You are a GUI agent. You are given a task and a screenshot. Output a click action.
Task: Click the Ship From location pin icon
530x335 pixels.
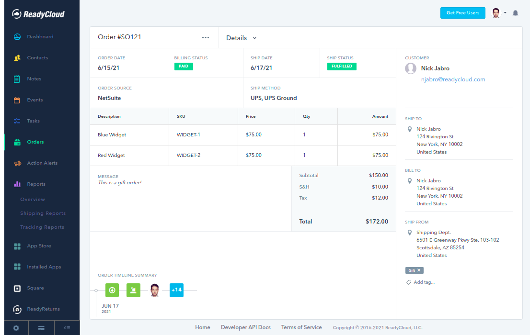coord(410,232)
